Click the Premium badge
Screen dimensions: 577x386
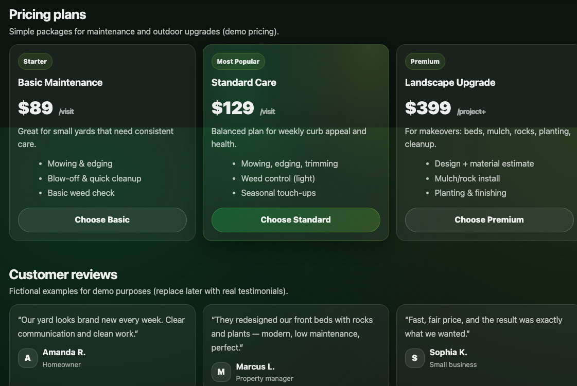point(425,62)
